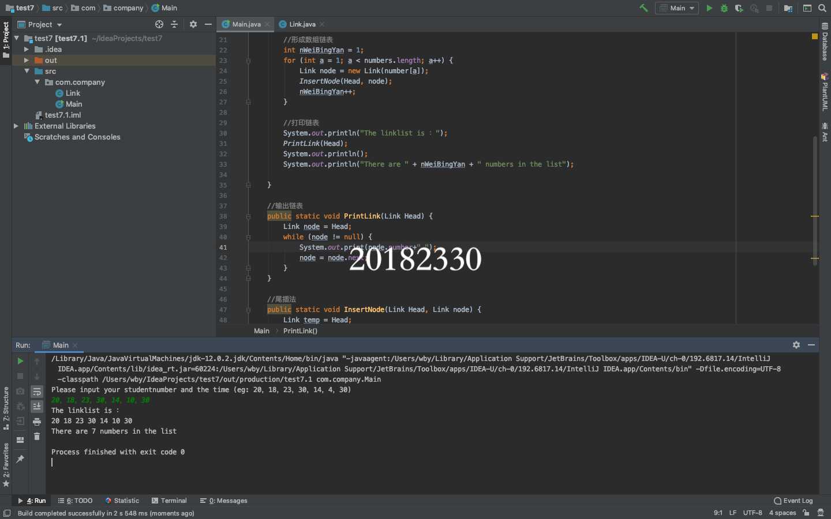831x519 pixels.
Task: Run Main with the green play icon in top toolbar
Action: tap(709, 8)
